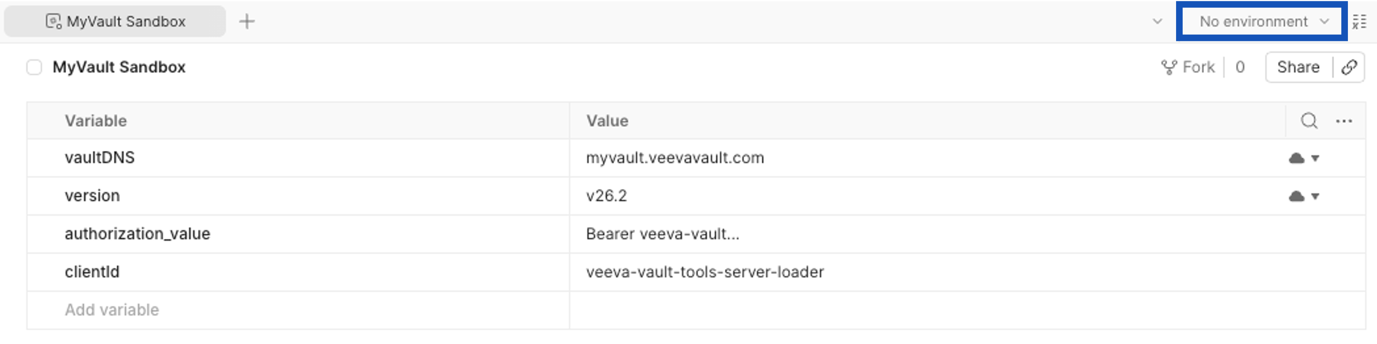This screenshot has height=344, width=1377.
Task: Open the variables quick look icon
Action: [x=1359, y=22]
